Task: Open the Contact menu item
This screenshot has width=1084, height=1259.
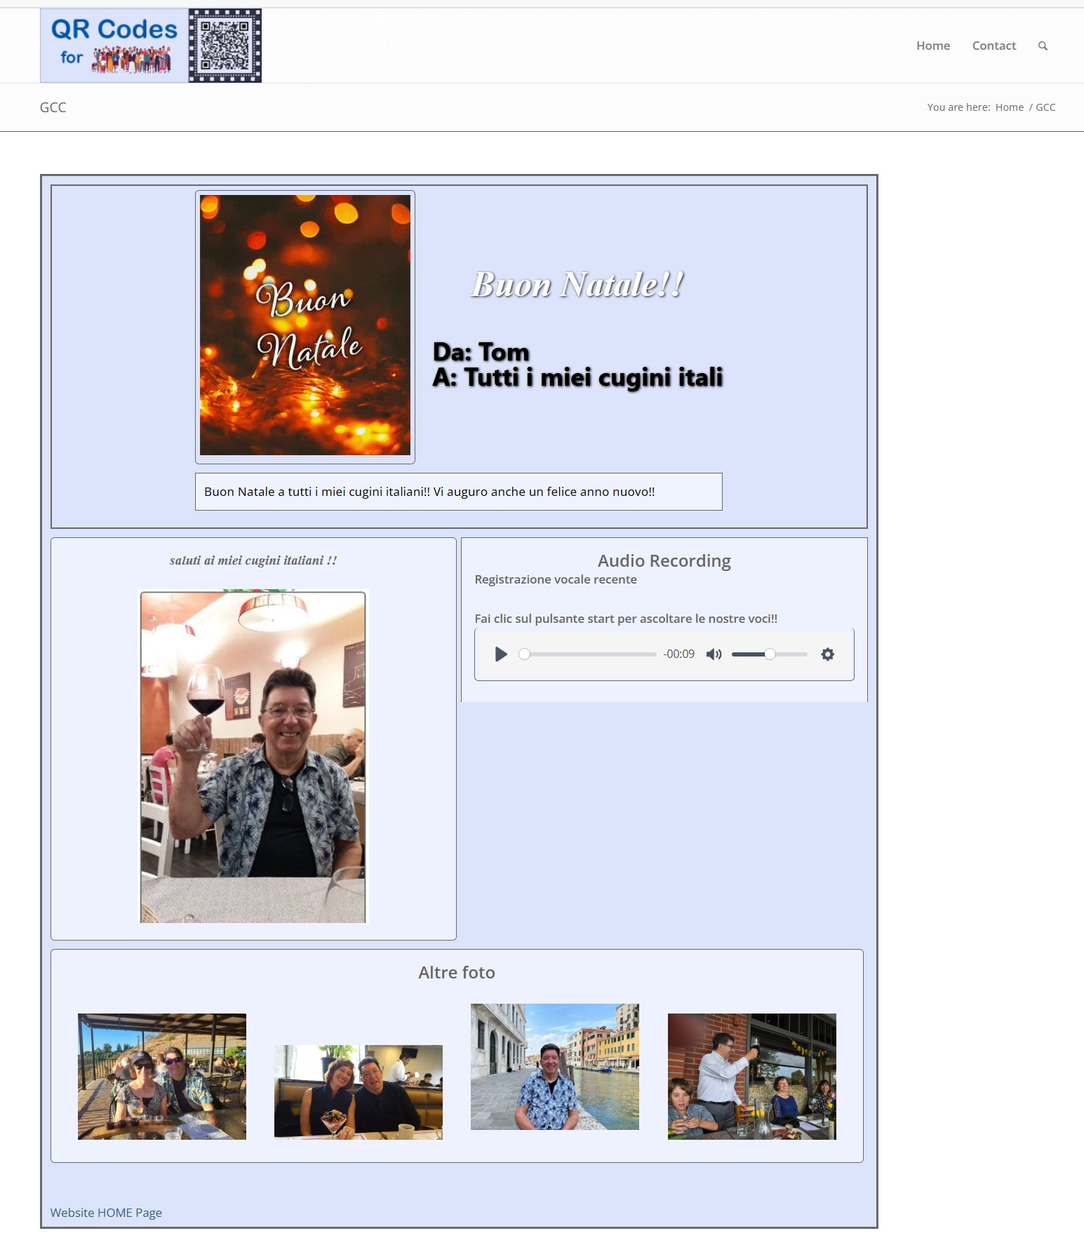Action: 993,46
